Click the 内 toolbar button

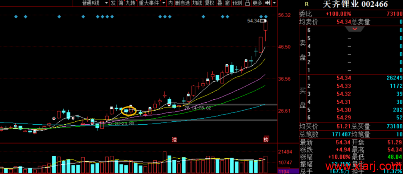point(171,3)
